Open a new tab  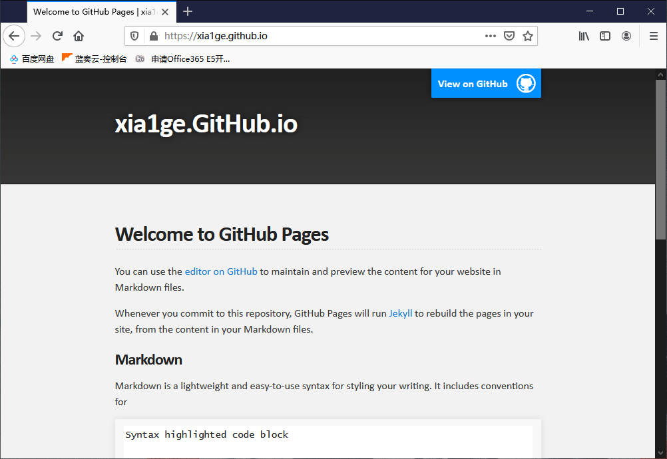tap(188, 11)
